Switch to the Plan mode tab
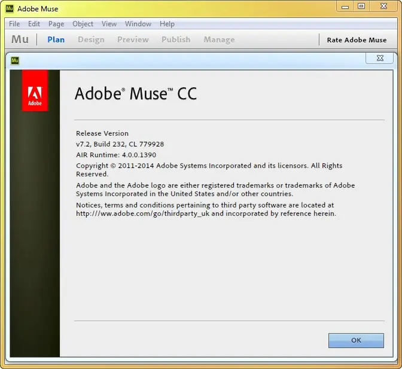The width and height of the screenshot is (402, 369). (x=56, y=39)
